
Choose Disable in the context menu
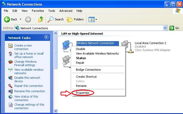[x=98, y=49]
